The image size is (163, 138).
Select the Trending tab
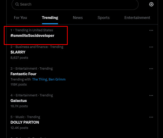(50, 18)
